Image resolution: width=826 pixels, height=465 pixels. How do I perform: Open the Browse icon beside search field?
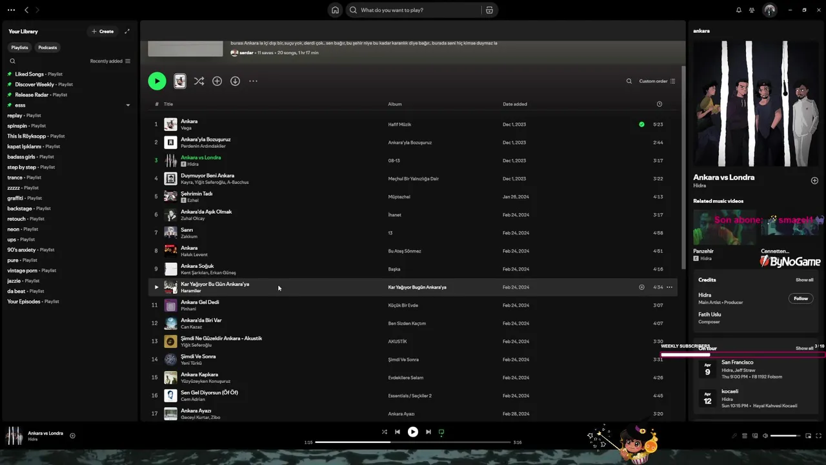[x=489, y=10]
